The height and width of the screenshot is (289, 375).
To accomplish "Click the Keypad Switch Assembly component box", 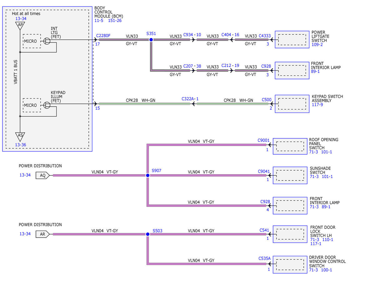I will [292, 104].
